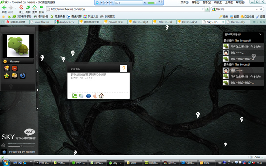Click the house with star icon

7,68
